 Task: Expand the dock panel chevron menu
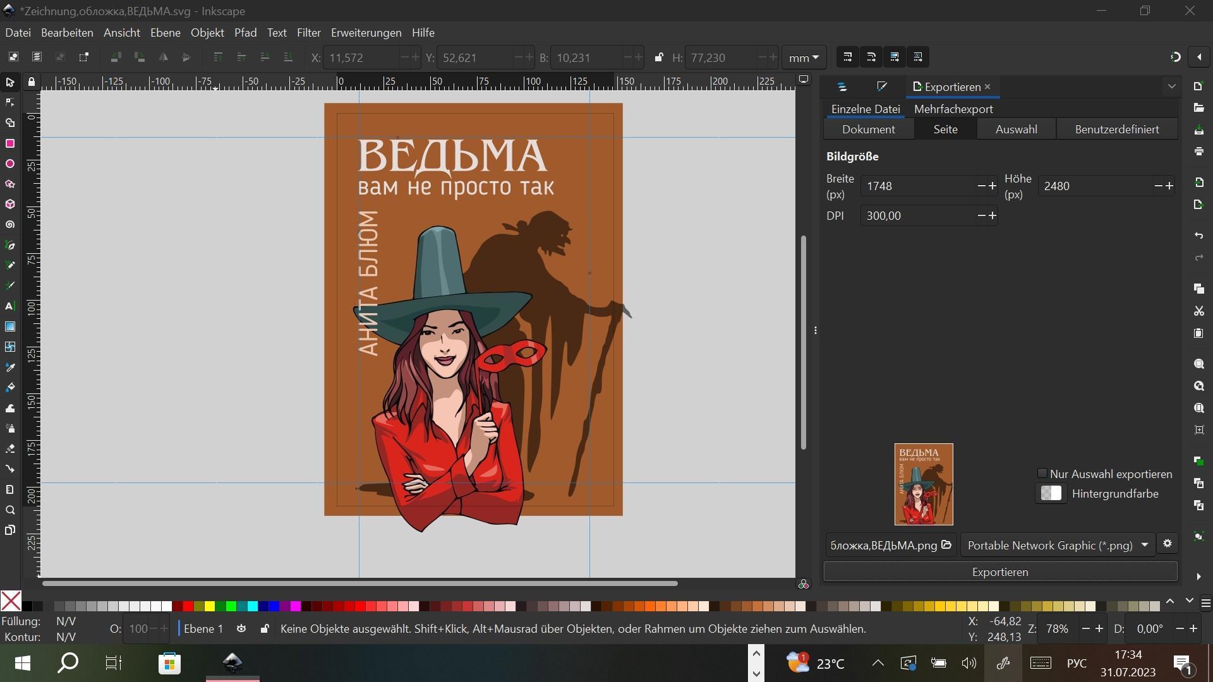(1172, 87)
